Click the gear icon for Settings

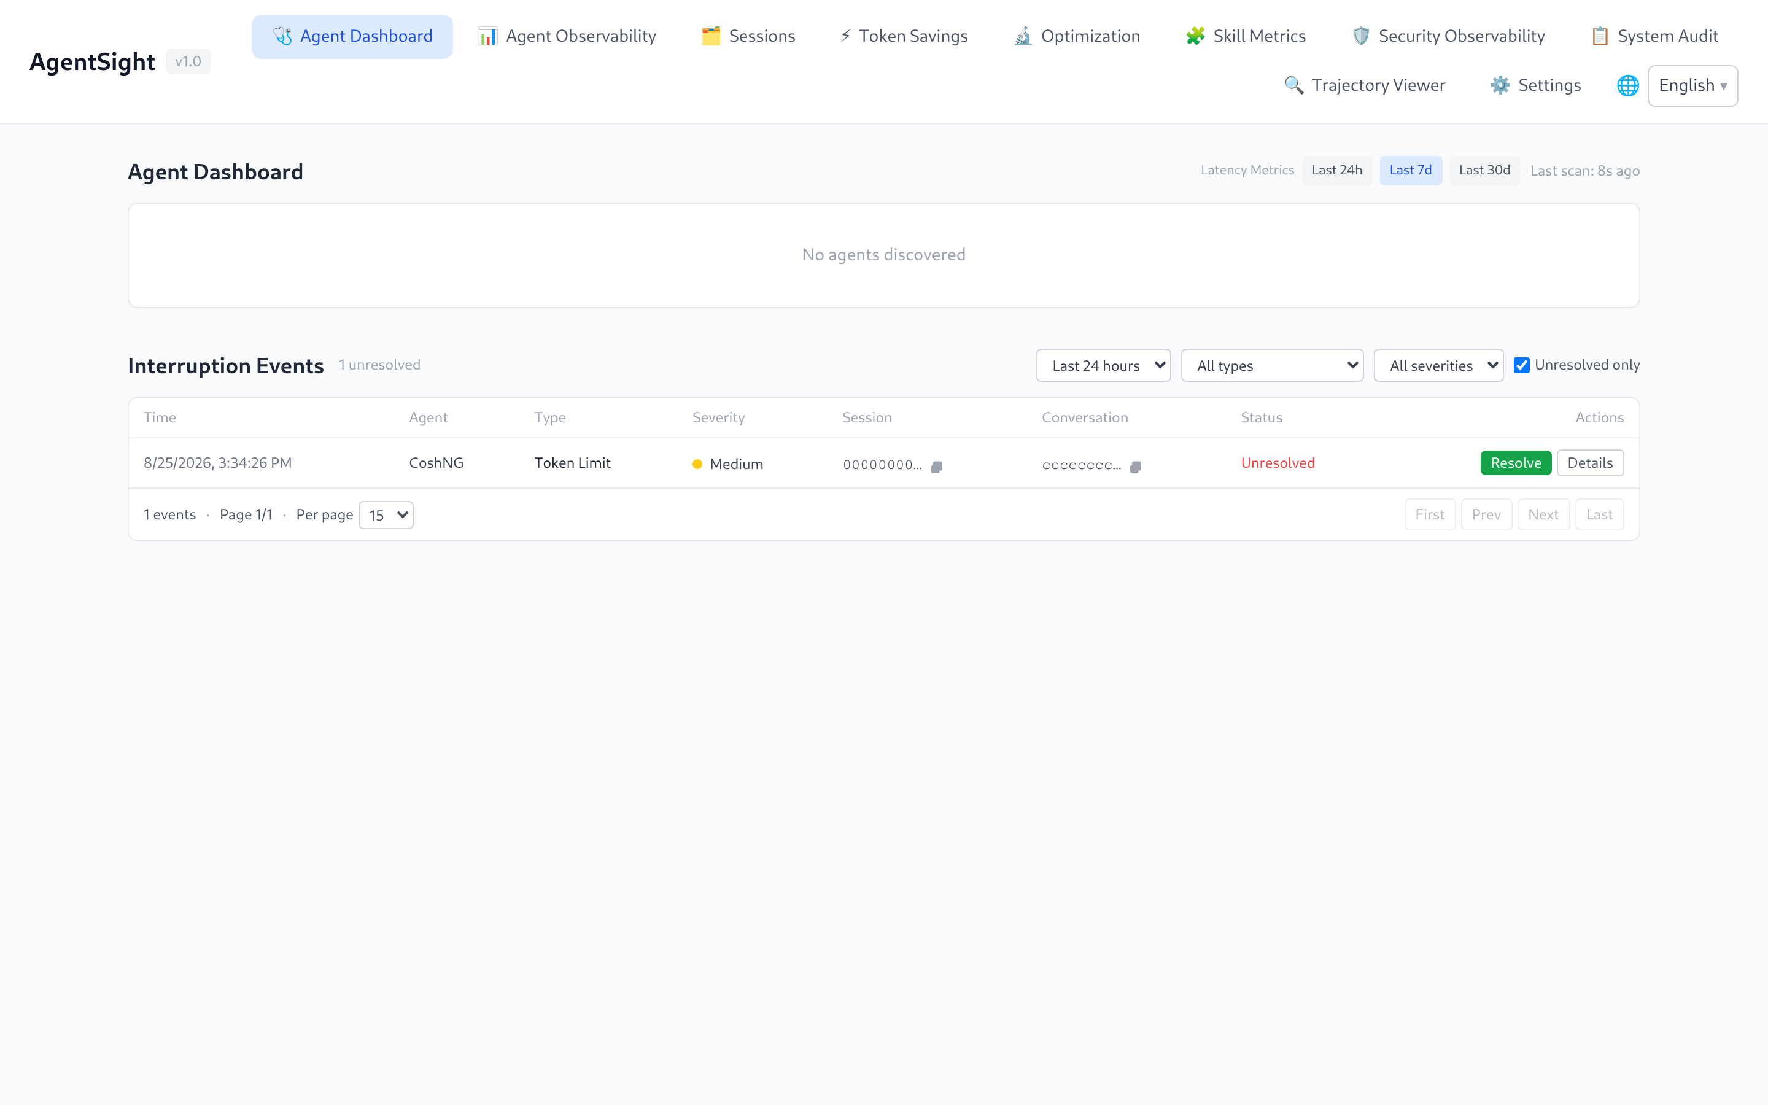[1500, 85]
